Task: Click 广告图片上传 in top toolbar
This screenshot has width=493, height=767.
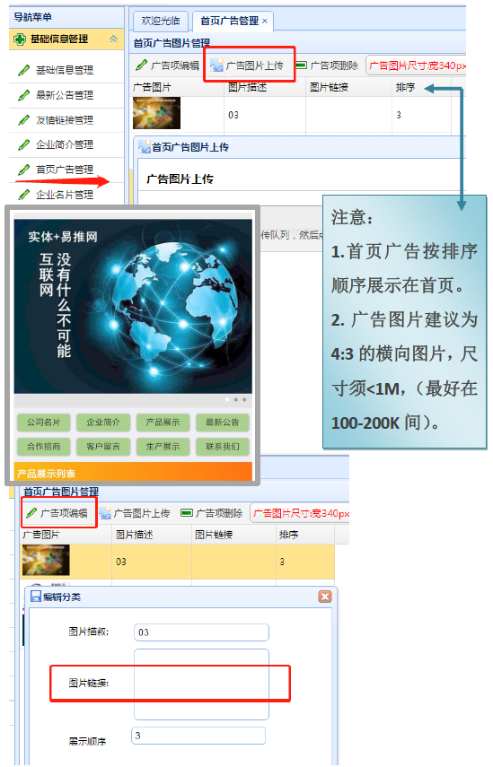Action: coord(247,65)
